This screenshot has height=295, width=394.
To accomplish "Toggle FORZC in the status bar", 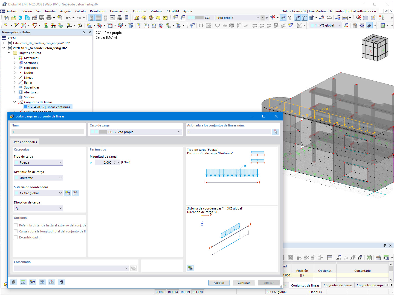I will [x=160, y=292].
